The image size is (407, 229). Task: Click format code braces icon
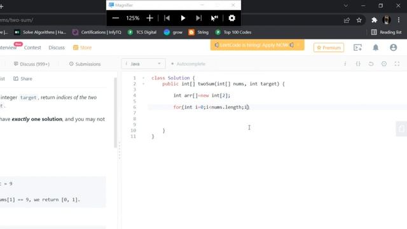click(x=358, y=64)
